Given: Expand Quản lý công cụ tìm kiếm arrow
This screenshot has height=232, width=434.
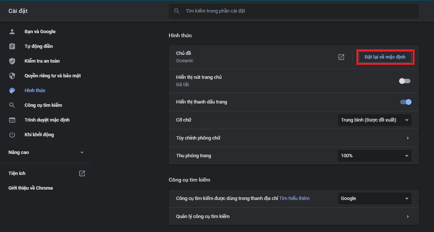Looking at the screenshot, I should [x=408, y=217].
